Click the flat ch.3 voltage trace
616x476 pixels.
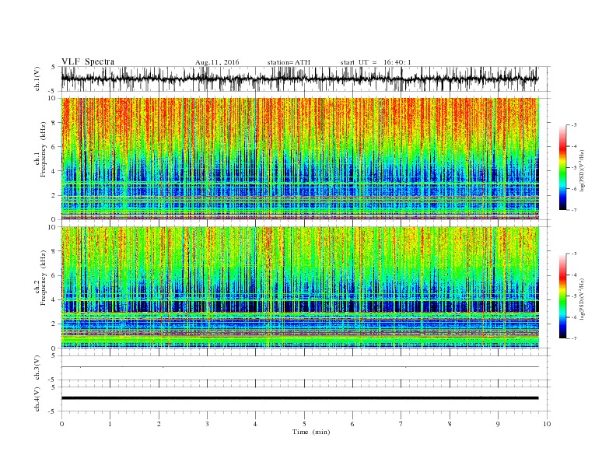299,367
